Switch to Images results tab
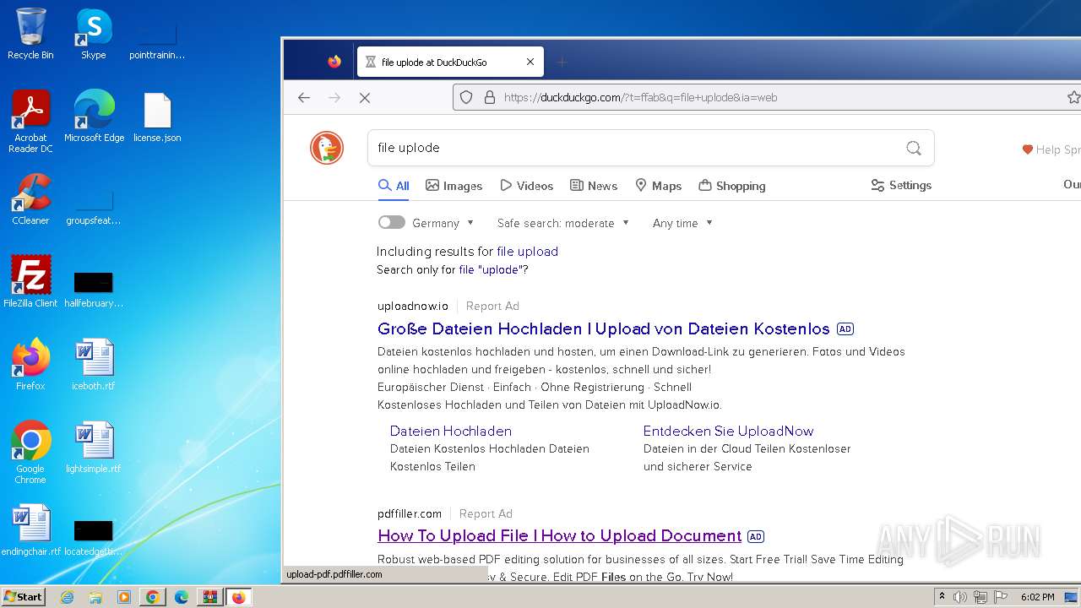 [x=454, y=186]
